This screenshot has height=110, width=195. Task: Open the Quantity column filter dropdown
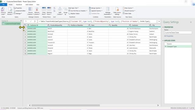click(127, 25)
